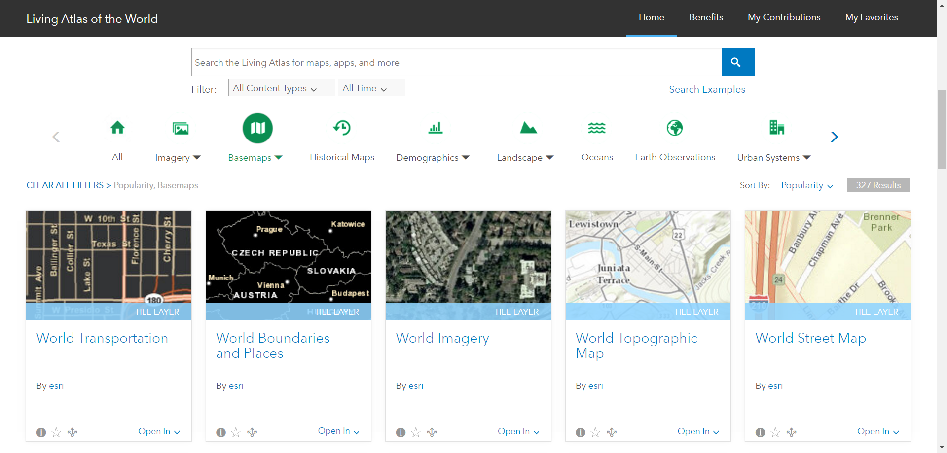Screen dimensions: 947x453
Task: Select the Landscape mountain icon
Action: pyautogui.click(x=528, y=128)
